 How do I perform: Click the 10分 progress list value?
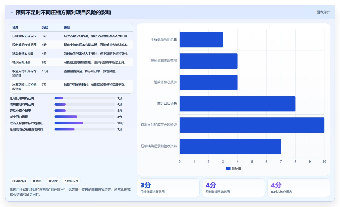tap(121, 123)
